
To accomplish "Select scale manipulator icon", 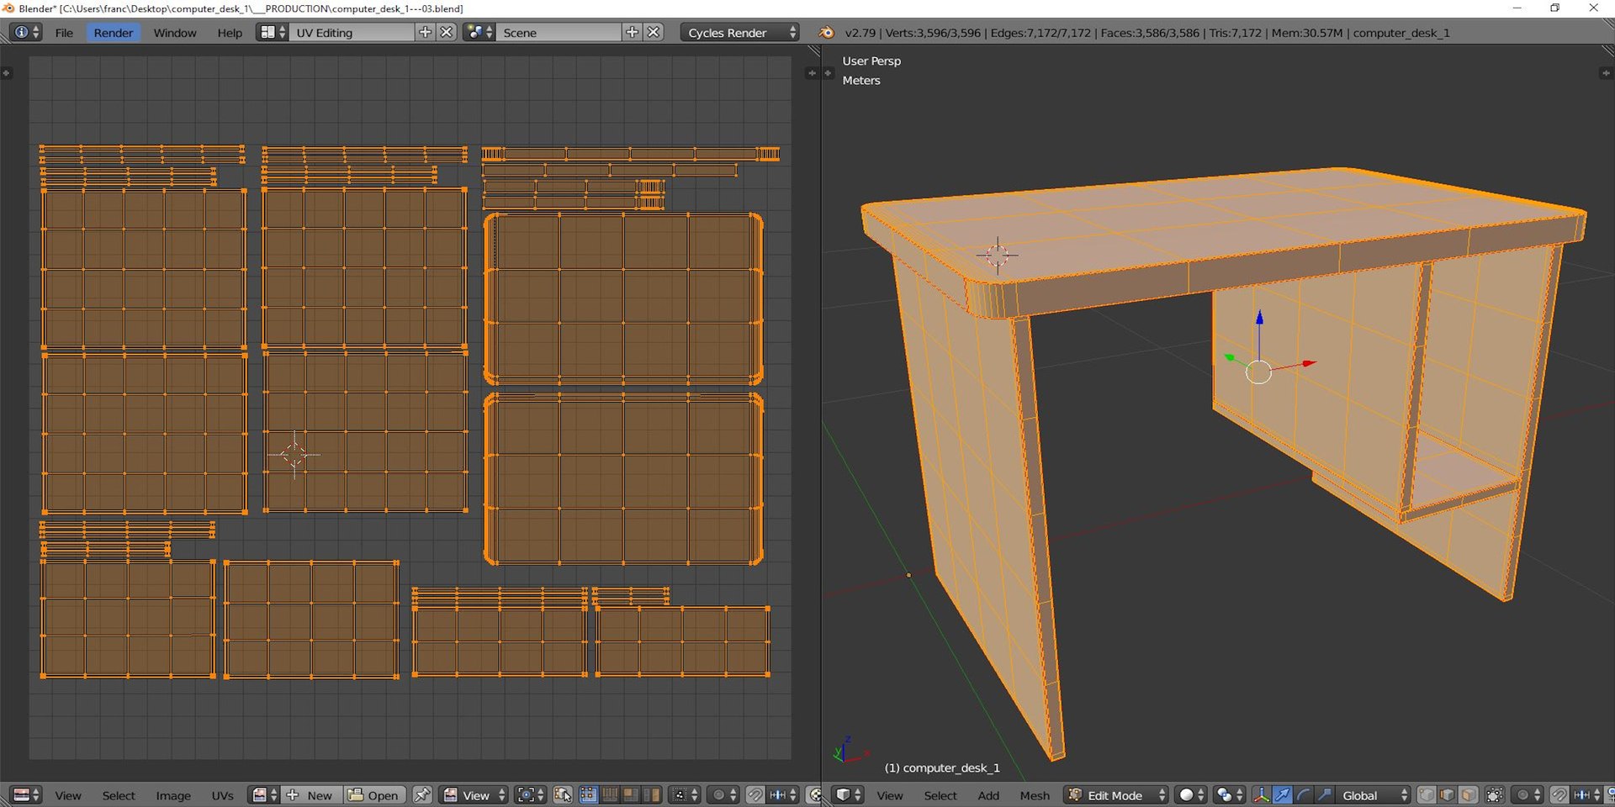I will pos(1324,794).
